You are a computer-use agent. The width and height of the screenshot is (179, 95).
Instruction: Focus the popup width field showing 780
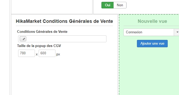(27, 53)
